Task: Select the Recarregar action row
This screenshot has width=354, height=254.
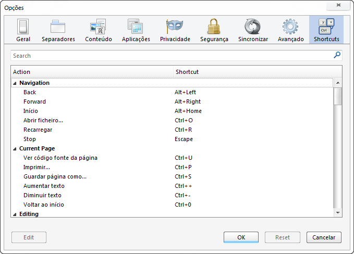Action: coord(172,130)
